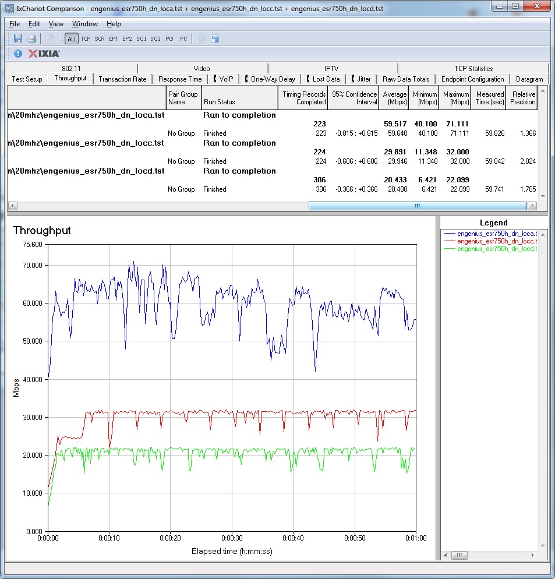555x579 pixels.
Task: Click the Measured Time (sec) column header
Action: [489, 98]
